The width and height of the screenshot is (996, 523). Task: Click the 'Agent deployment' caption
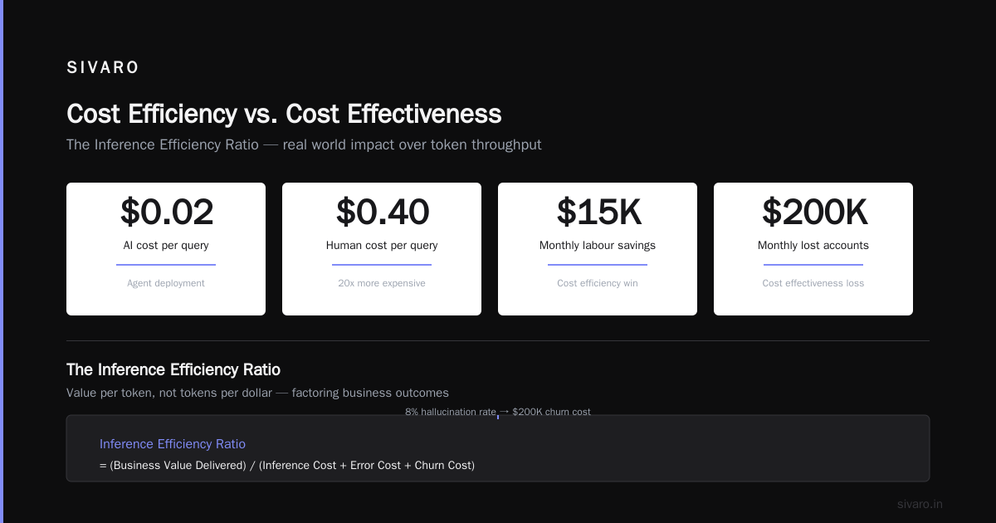166,283
